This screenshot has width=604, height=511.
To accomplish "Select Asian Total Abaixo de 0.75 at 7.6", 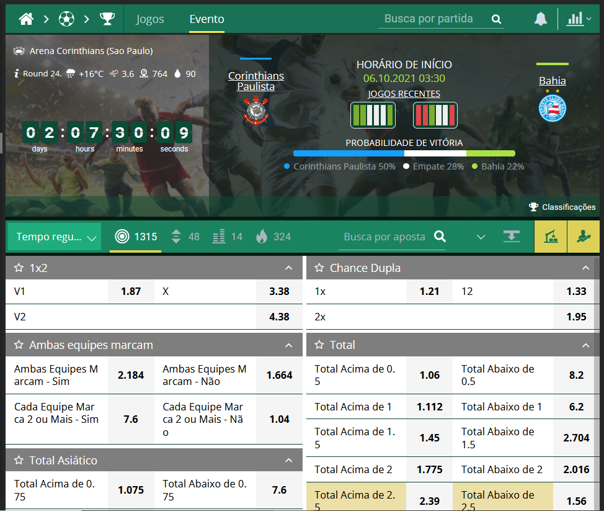I will point(279,490).
